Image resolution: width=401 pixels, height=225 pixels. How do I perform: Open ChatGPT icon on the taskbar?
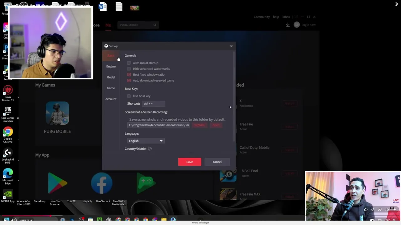pyautogui.click(x=109, y=220)
